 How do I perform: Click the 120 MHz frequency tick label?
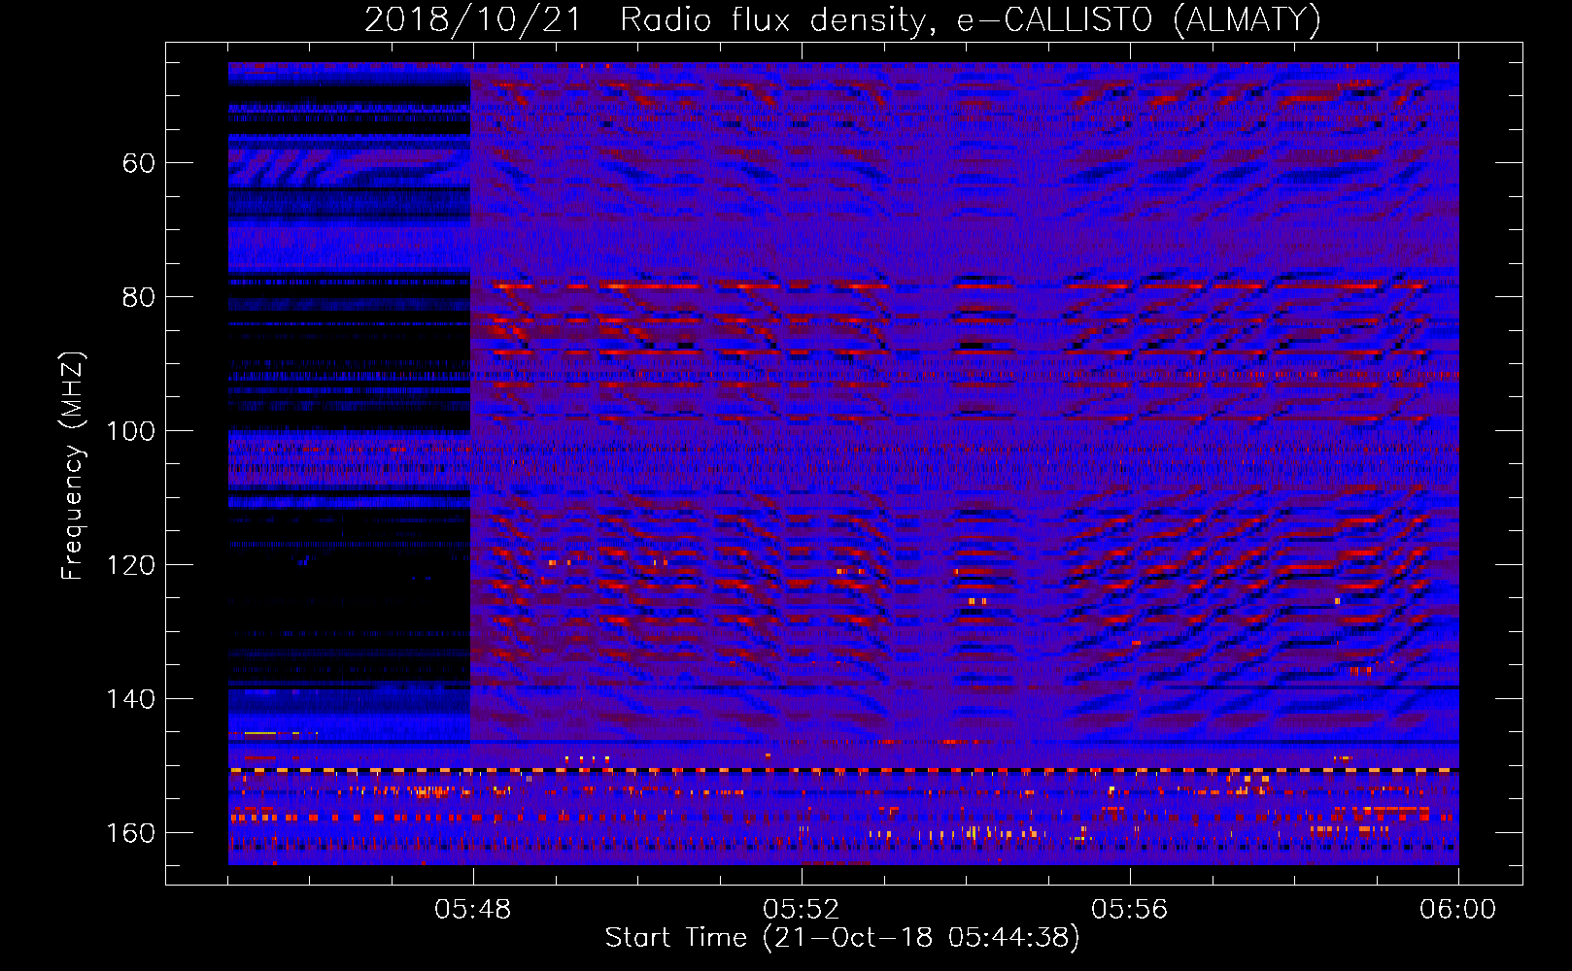click(131, 565)
